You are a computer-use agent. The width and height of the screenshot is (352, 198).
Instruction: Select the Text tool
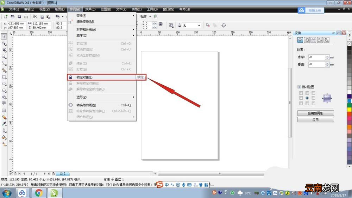click(4, 103)
